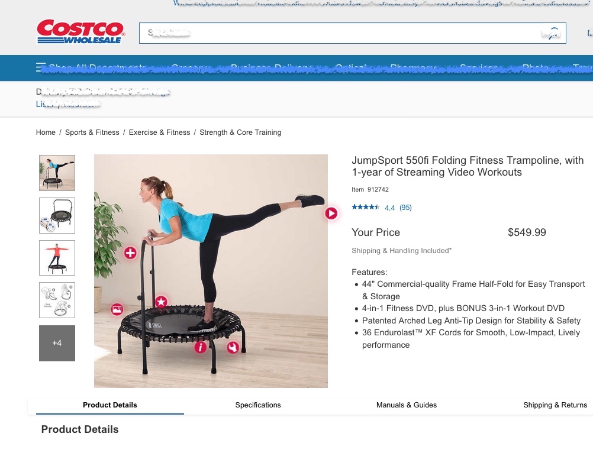Click the search magnifier icon
This screenshot has width=593, height=453.
[552, 33]
